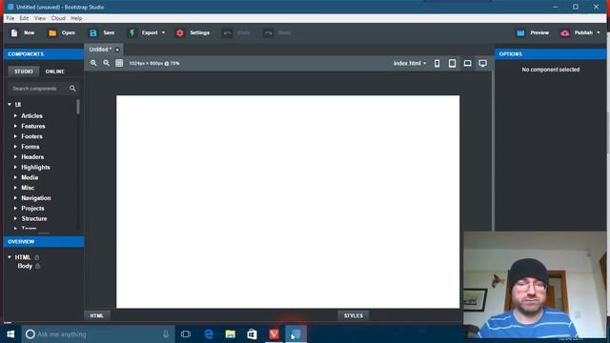610x343 pixels.
Task: Switch to the Online components tab
Action: pyautogui.click(x=55, y=71)
